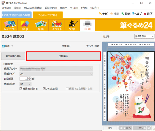Viewport: 155px width, 131px height.
Task: Select the 印刷 print tool icon
Action: [x=87, y=25]
